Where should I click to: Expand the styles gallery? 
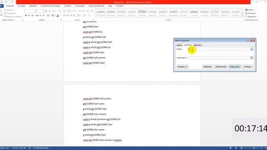[x=242, y=16]
